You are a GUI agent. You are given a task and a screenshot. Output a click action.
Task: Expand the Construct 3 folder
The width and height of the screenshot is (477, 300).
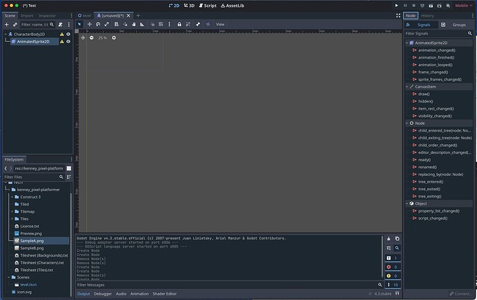point(12,197)
